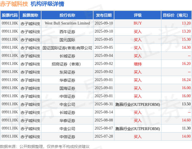Image resolution: width=192 pixels, height=149 pixels.
Task: Click the 股票简称 column header
Action: (30, 15)
